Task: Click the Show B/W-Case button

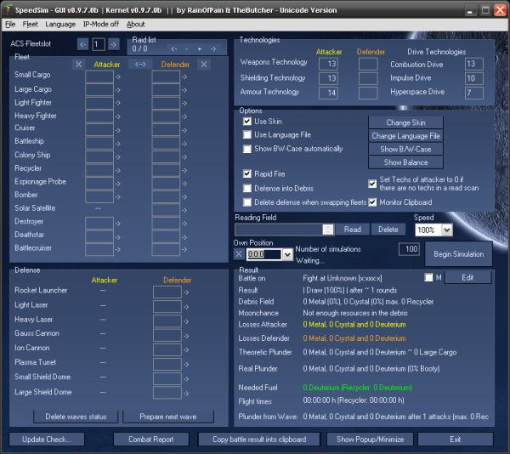Action: (405, 150)
